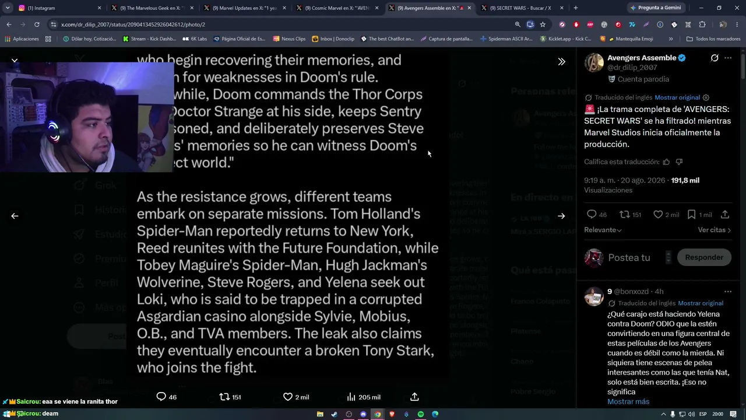Go to the previous photo
The height and width of the screenshot is (420, 746).
15,216
